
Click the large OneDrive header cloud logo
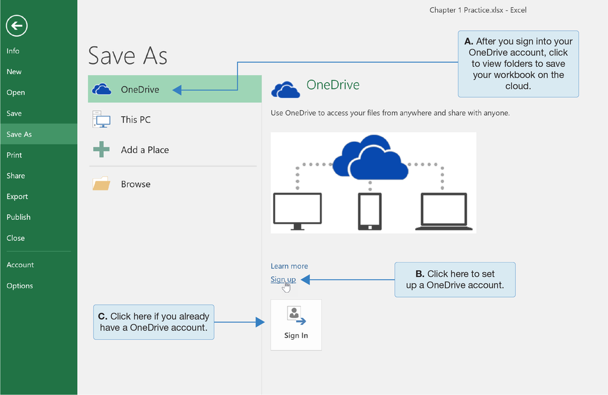285,89
